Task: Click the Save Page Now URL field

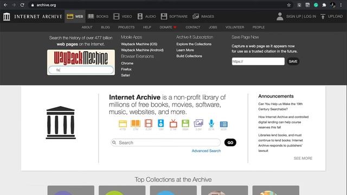Action: point(258,61)
